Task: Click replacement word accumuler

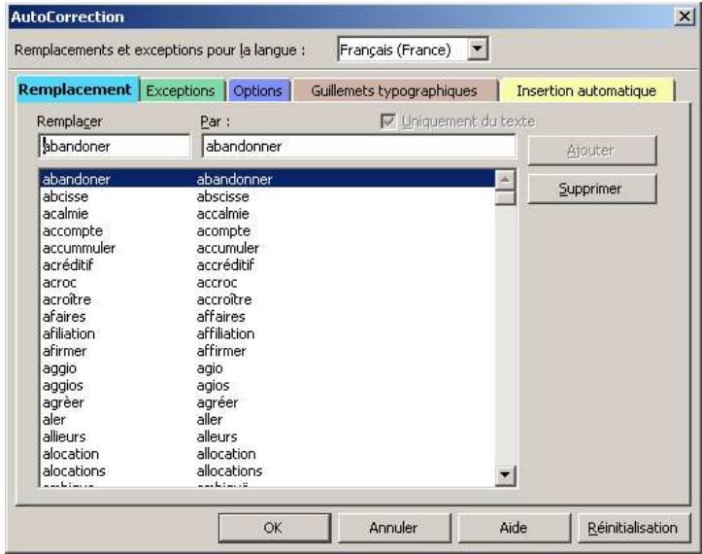Action: pyautogui.click(x=228, y=248)
